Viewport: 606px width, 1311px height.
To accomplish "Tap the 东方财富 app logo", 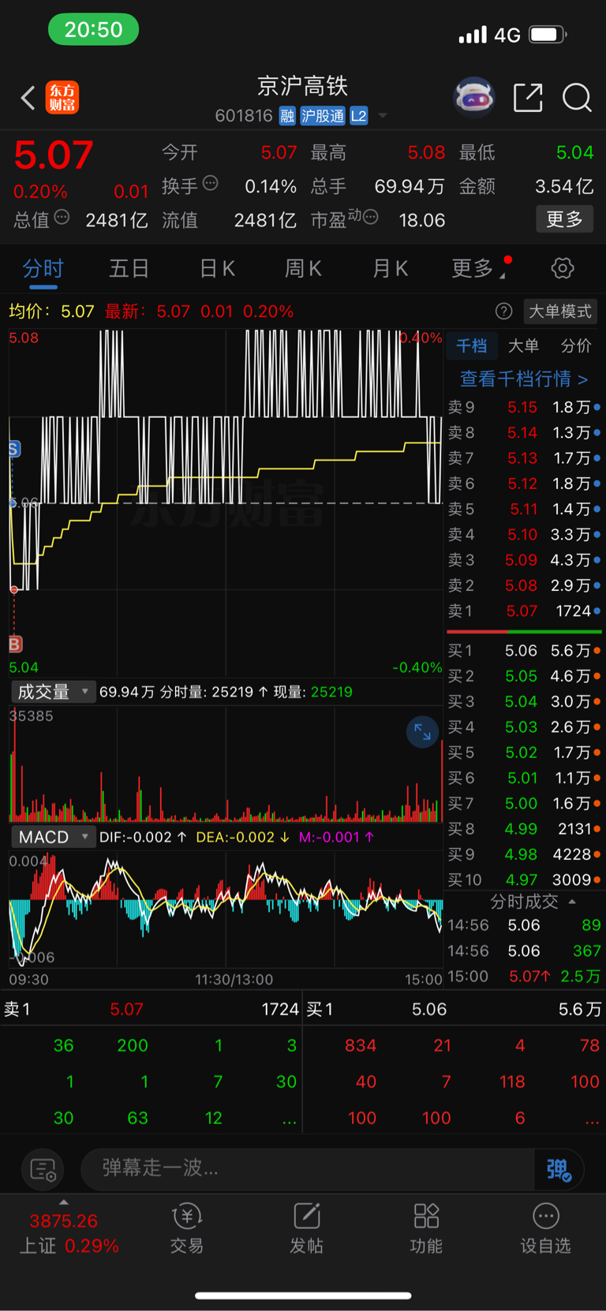I will tap(62, 98).
